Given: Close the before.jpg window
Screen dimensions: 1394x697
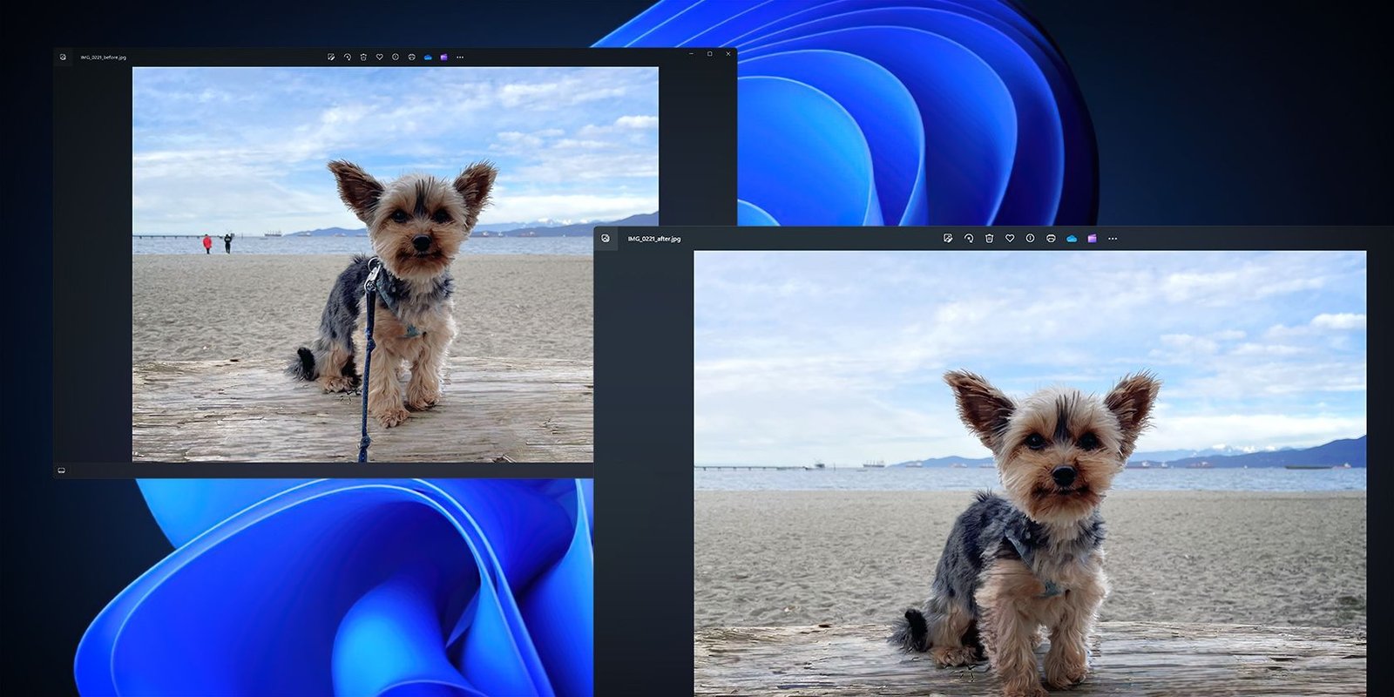Looking at the screenshot, I should [x=728, y=54].
